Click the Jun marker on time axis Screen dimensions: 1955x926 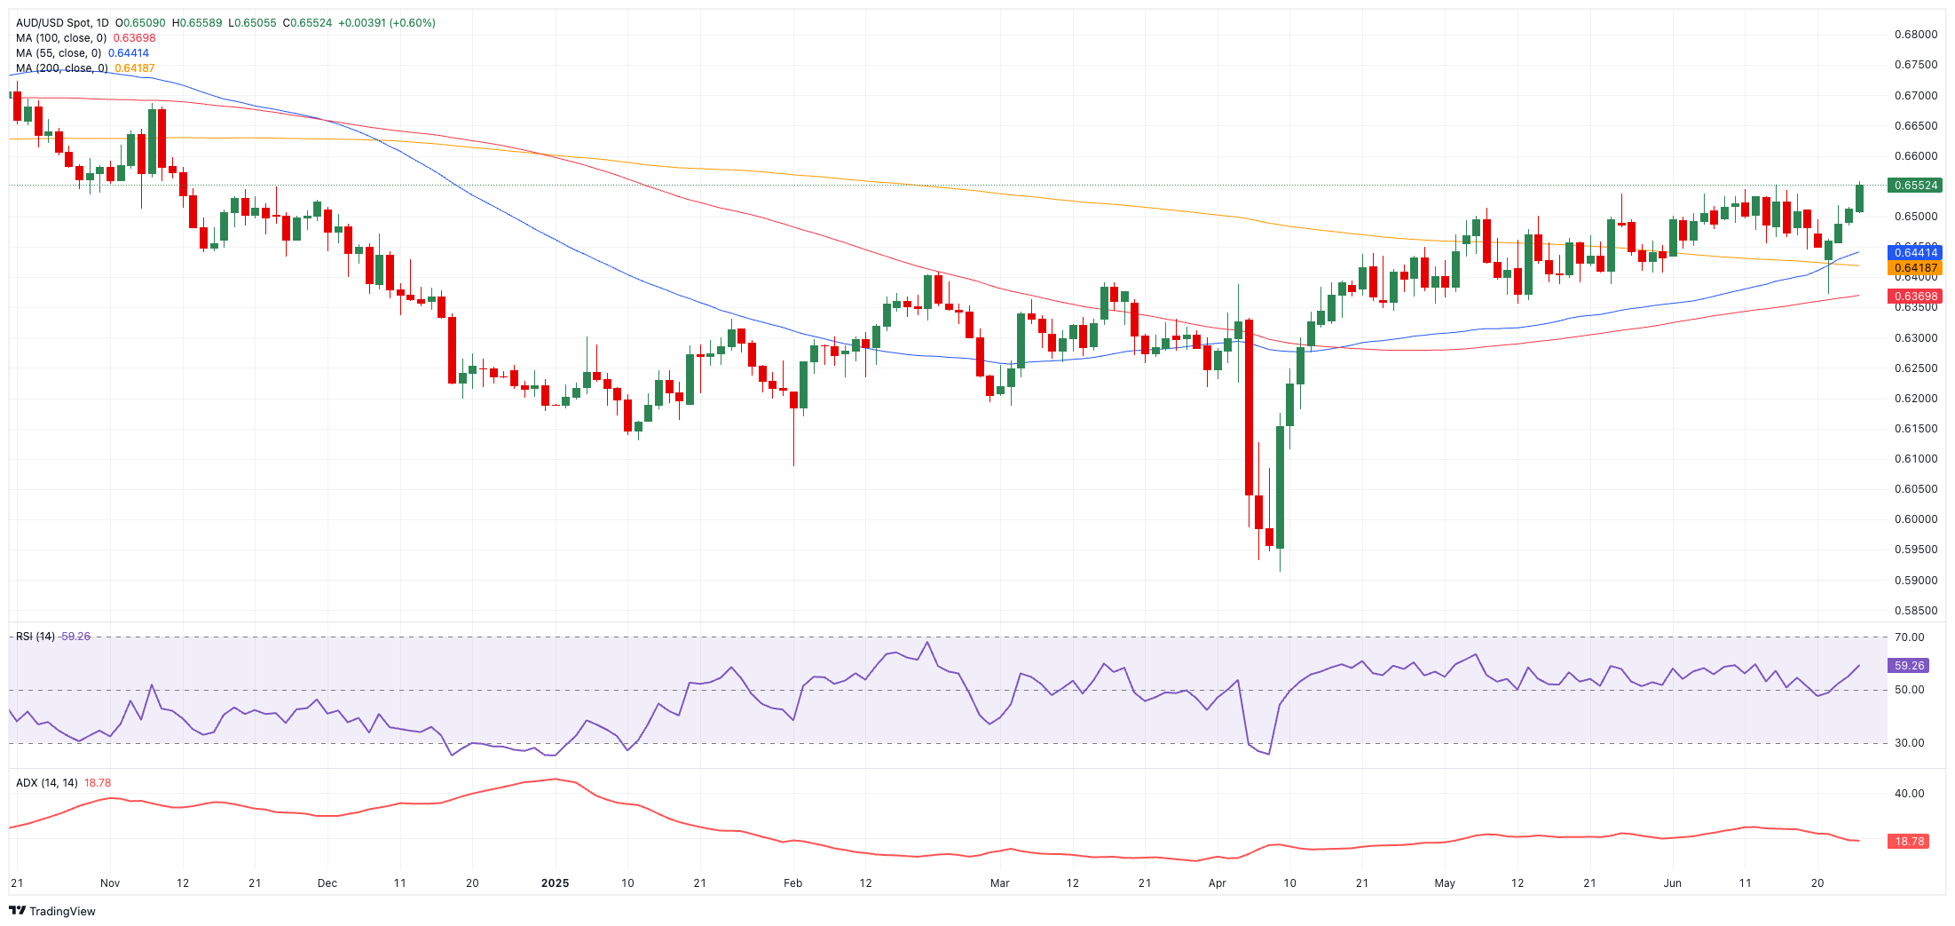tap(1672, 883)
